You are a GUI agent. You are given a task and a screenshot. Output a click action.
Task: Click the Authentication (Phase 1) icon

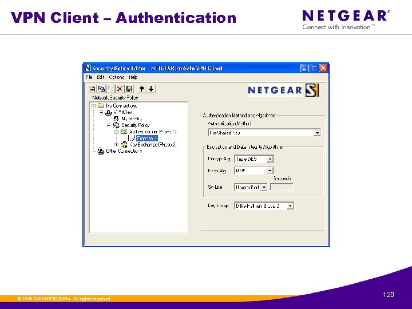pyautogui.click(x=124, y=132)
